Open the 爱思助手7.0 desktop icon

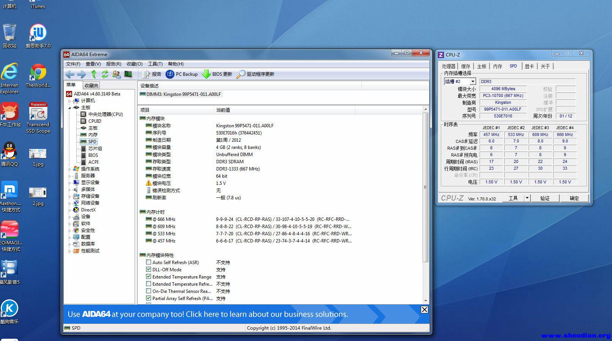pos(38,36)
